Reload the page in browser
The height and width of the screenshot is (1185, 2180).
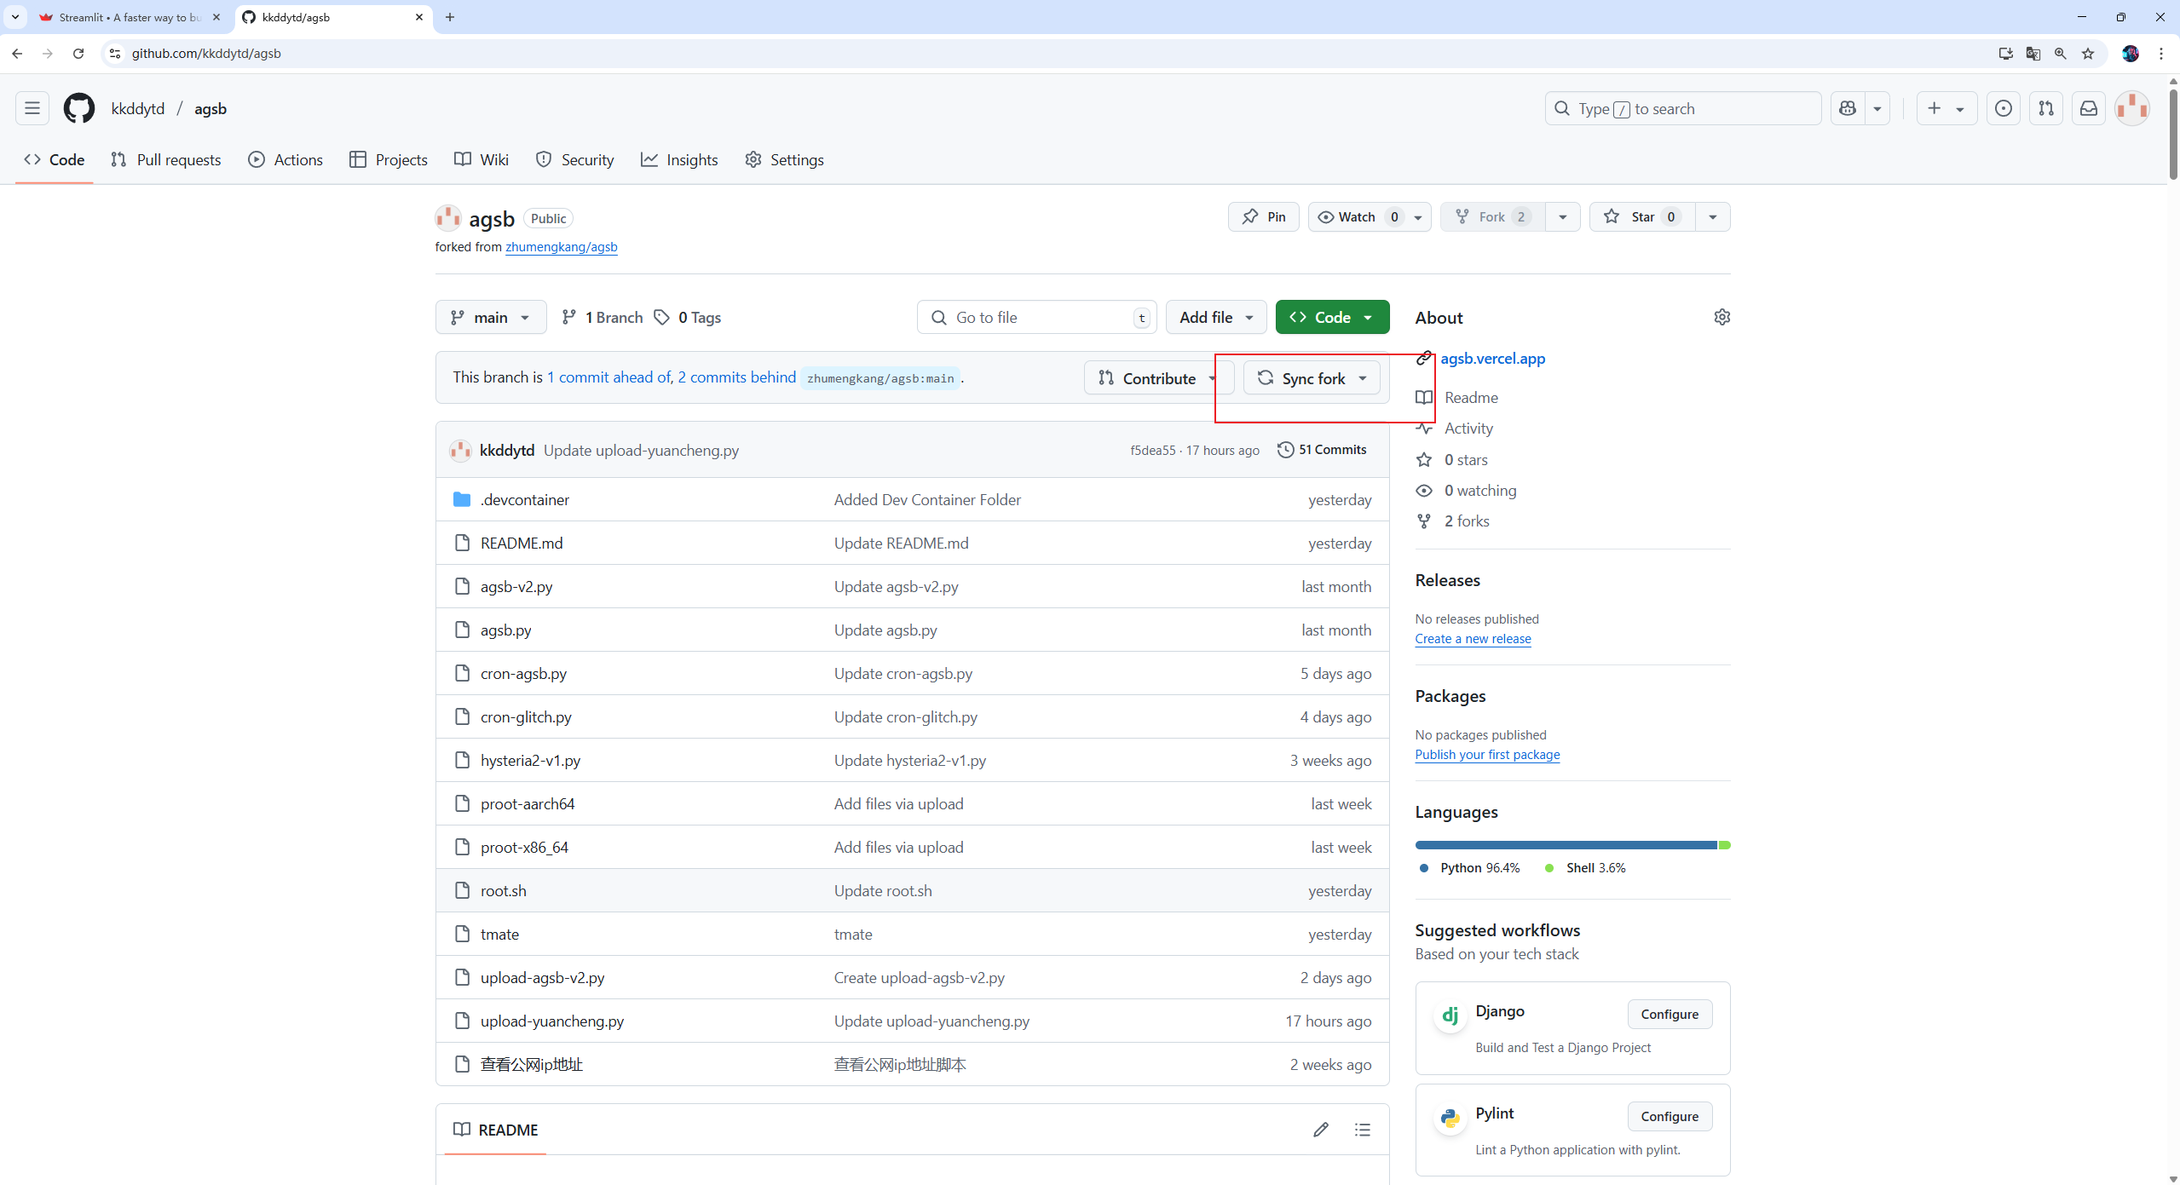click(x=78, y=54)
